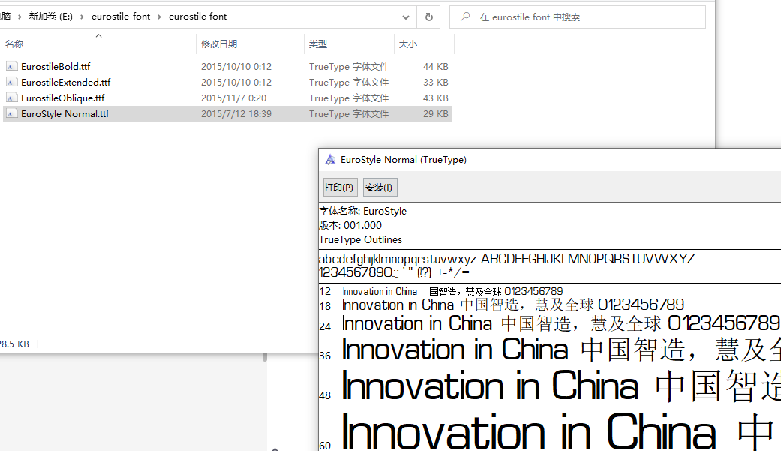Click the type cell of the EurostileBold.ttf row
The width and height of the screenshot is (781, 451).
coord(349,66)
